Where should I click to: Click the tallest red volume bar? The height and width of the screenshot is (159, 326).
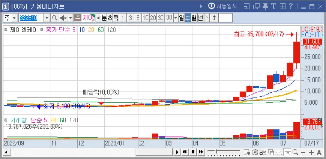(x=296, y=130)
